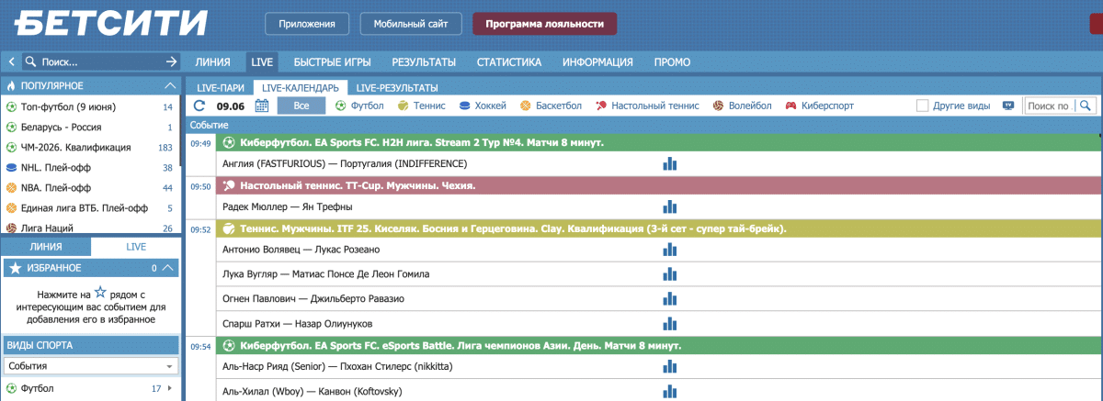Open the РЕЗУЛЬТАТЫ menu

pos(424,62)
